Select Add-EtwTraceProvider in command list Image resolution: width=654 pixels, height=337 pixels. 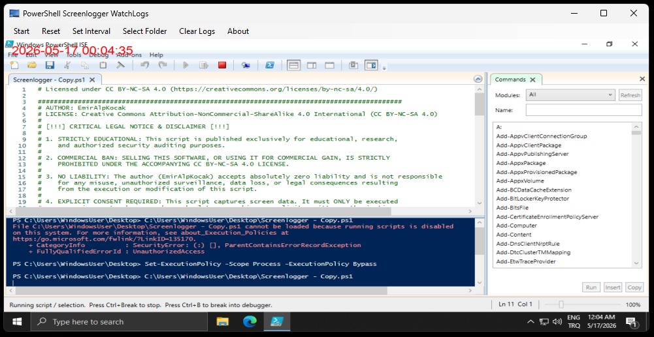point(525,261)
